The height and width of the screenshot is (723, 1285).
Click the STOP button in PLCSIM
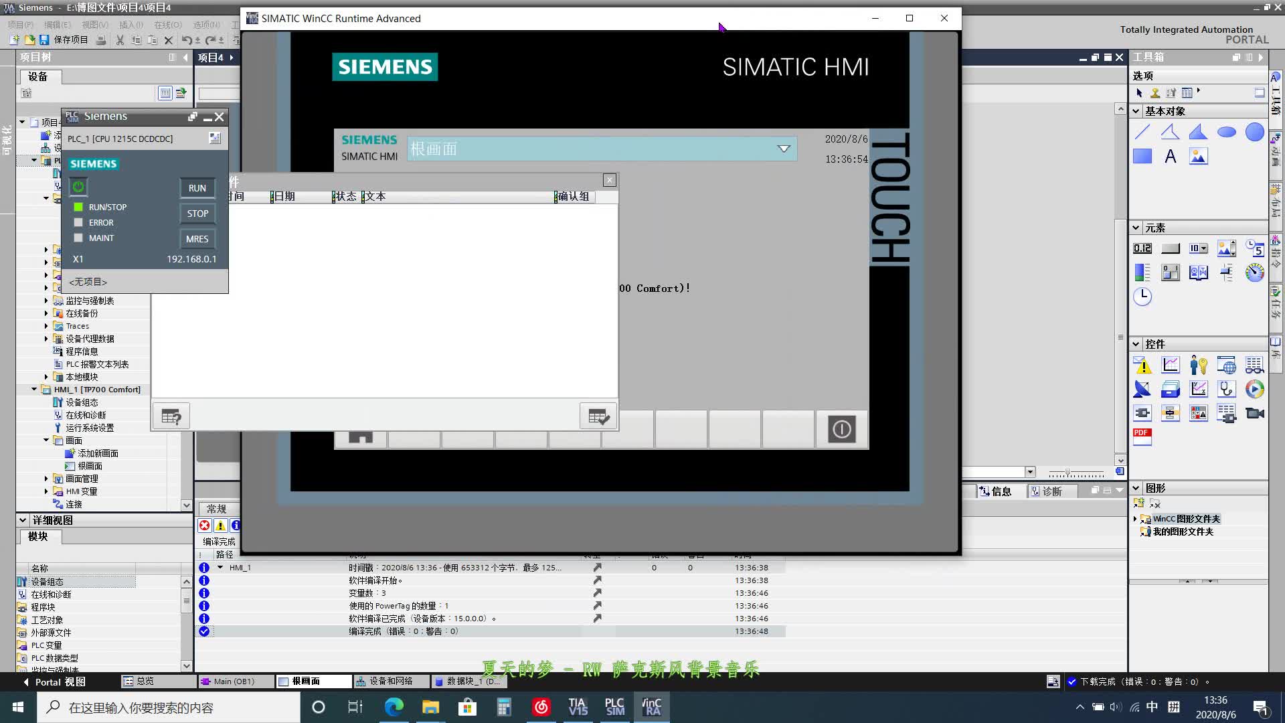[x=197, y=214]
